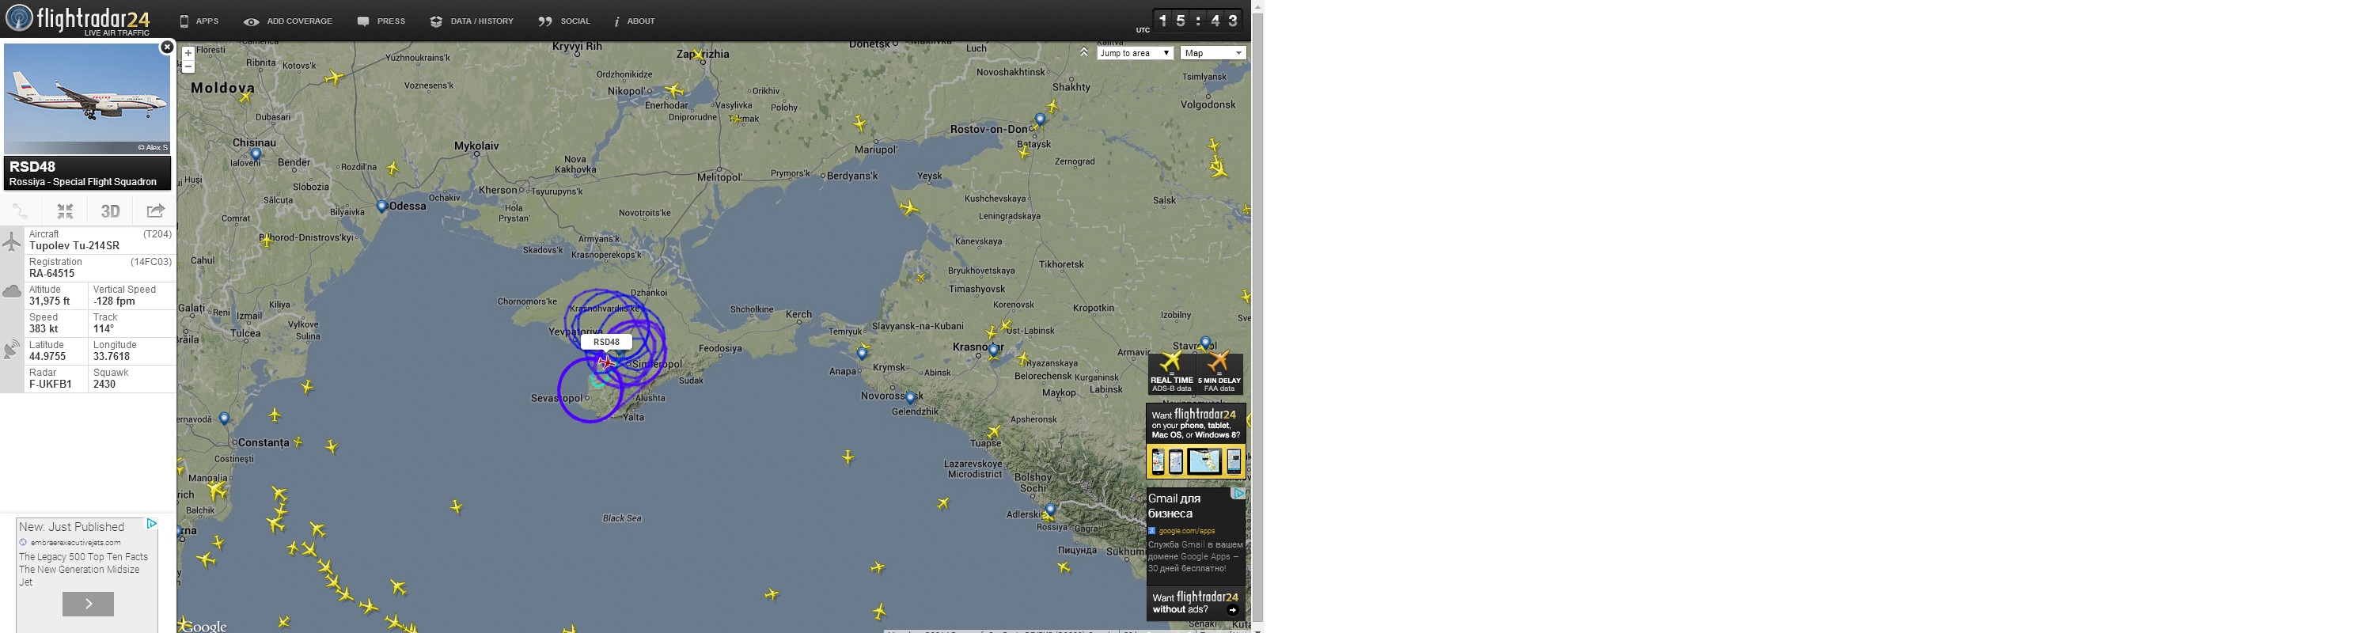
Task: Click the RSD48 label on the map
Action: [606, 342]
